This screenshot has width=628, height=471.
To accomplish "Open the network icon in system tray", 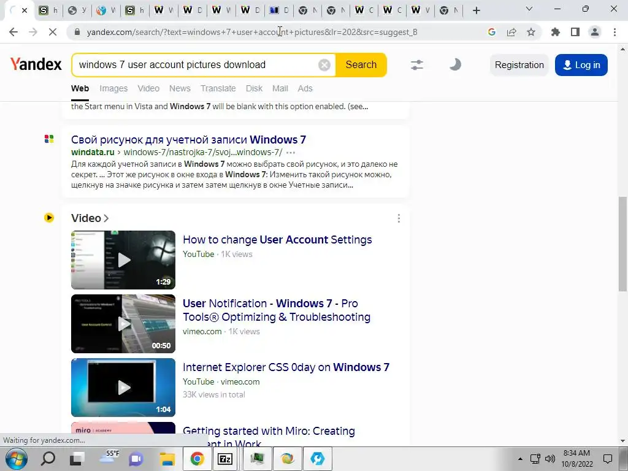I will [x=535, y=459].
